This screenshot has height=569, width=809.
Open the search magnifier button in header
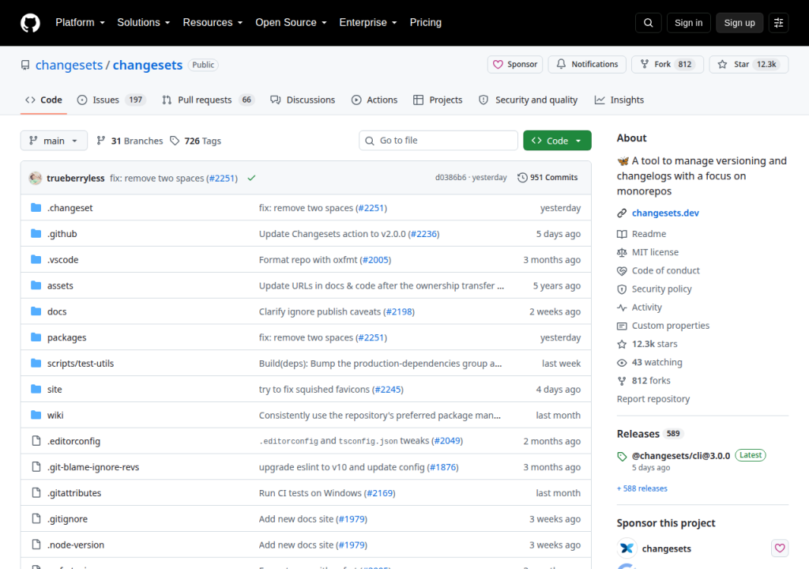(648, 23)
